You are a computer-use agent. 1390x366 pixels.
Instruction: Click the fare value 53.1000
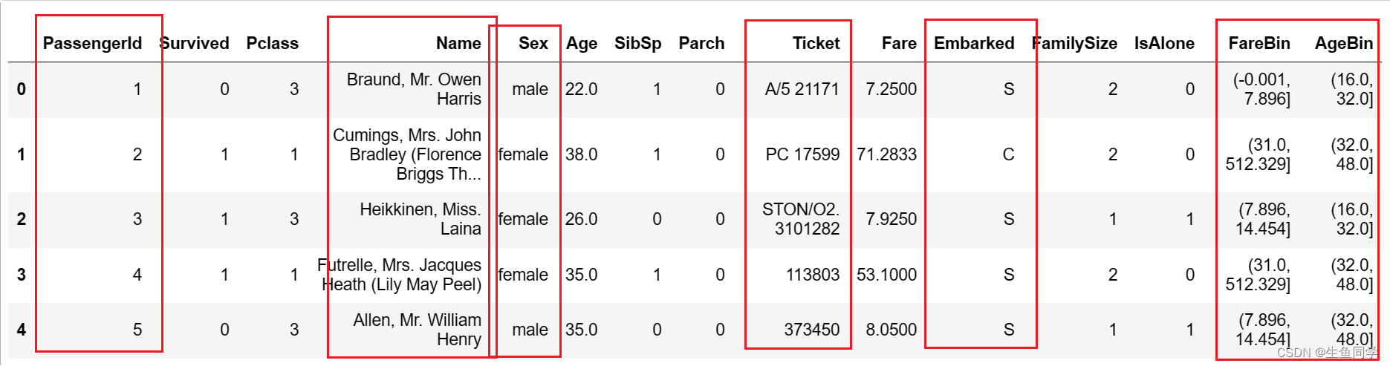point(886,275)
